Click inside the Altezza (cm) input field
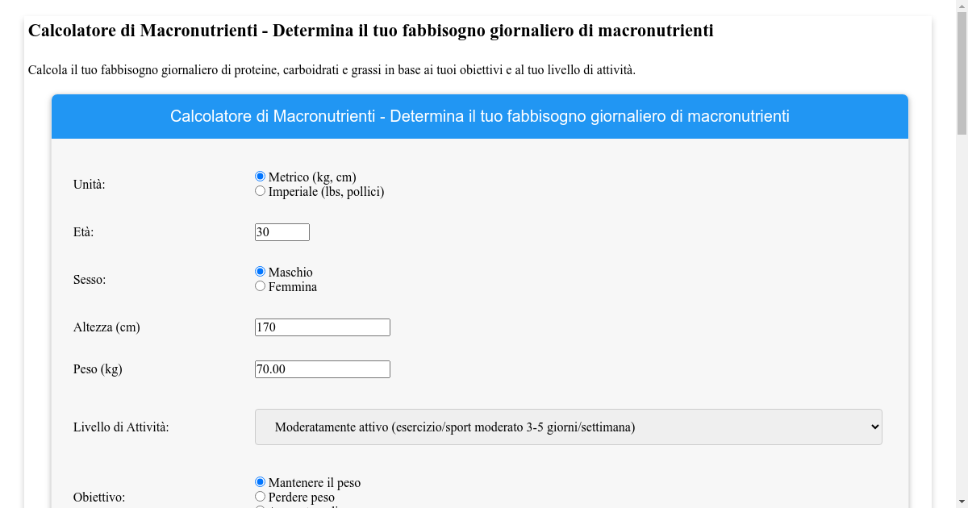 (322, 327)
